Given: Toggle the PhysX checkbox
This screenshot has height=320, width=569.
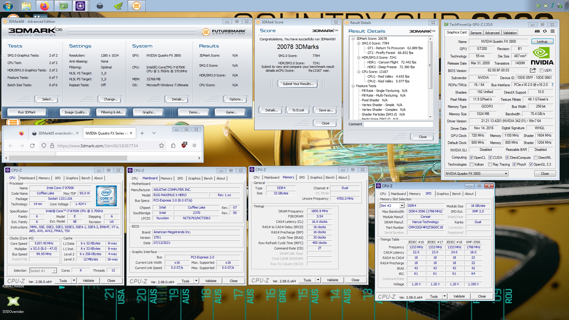Looking at the screenshot, I should 514,164.
